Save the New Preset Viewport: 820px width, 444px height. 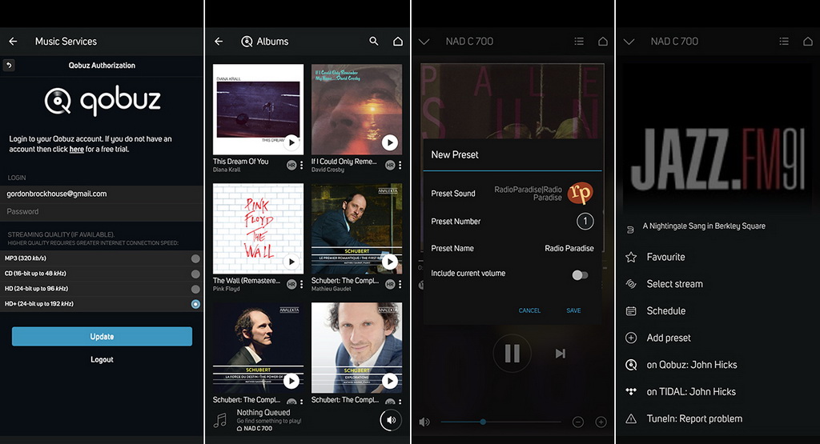click(x=573, y=310)
